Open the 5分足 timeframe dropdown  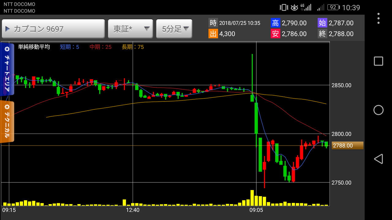[x=174, y=29]
